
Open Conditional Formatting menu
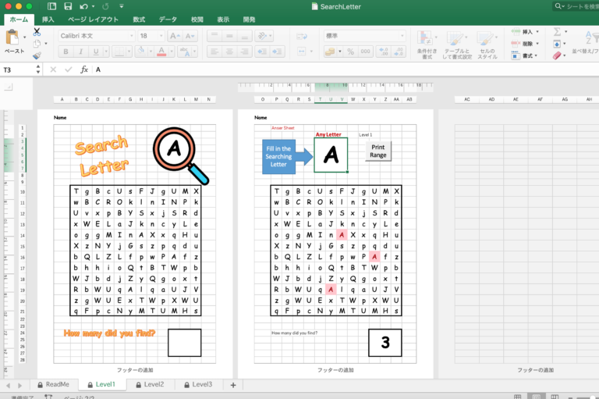tap(427, 45)
